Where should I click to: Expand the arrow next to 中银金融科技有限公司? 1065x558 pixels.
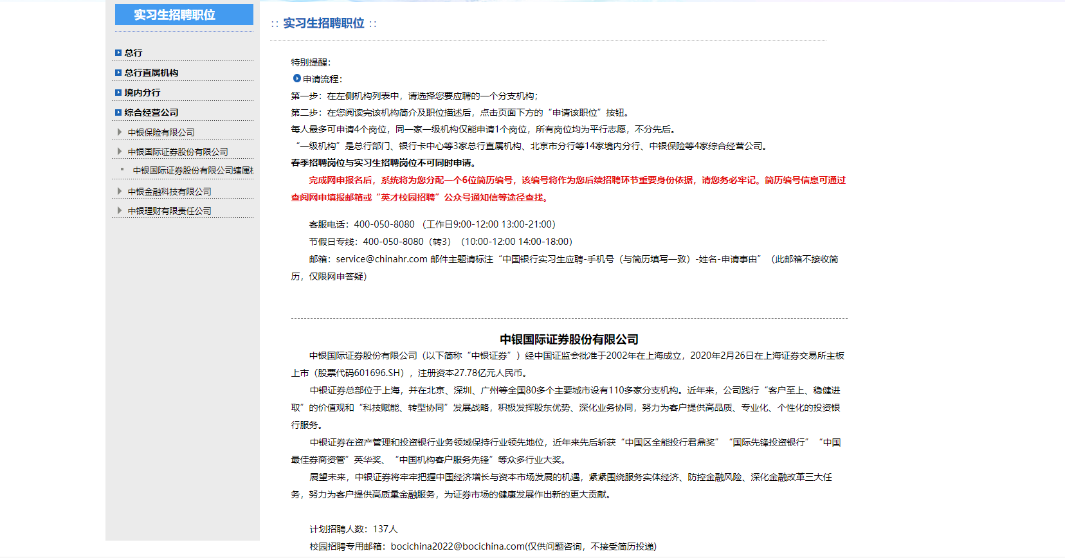(x=120, y=191)
